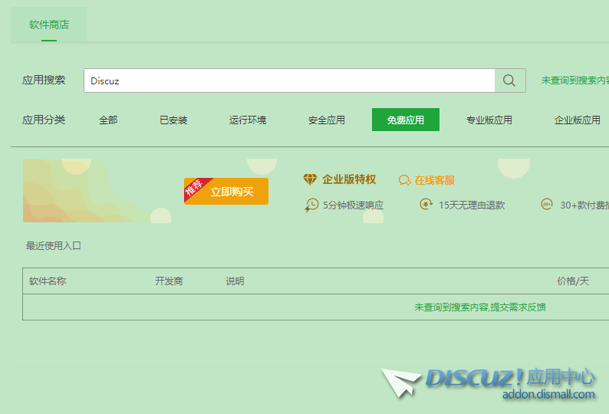609x414 pixels.
Task: Focus the search field containing Discuz
Action: (x=288, y=80)
